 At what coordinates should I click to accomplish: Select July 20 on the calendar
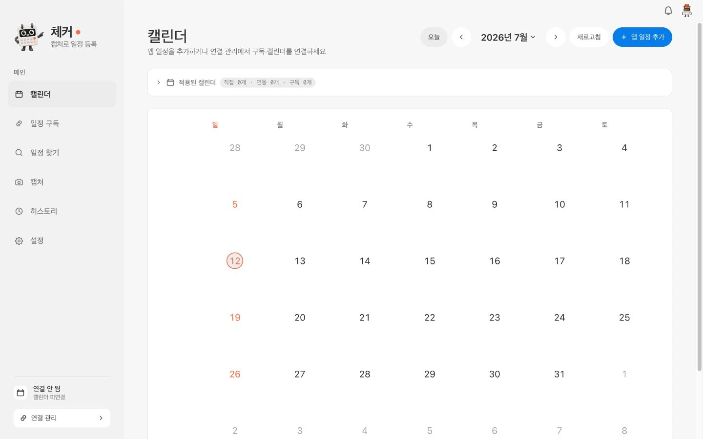(300, 318)
